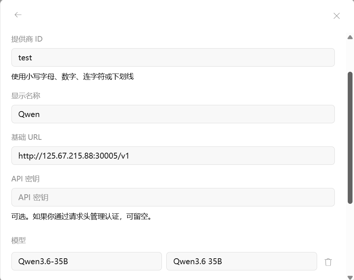Screen dimensions: 354x280
Task: Click the 模型 section label
Action: pyautogui.click(x=18, y=241)
